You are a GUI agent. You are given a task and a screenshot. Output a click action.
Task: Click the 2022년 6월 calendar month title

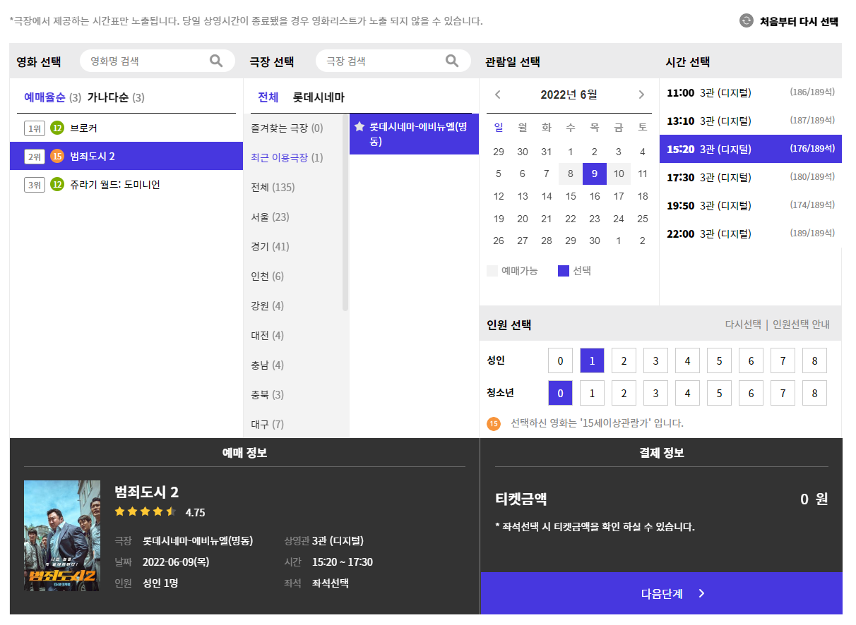pyautogui.click(x=569, y=95)
